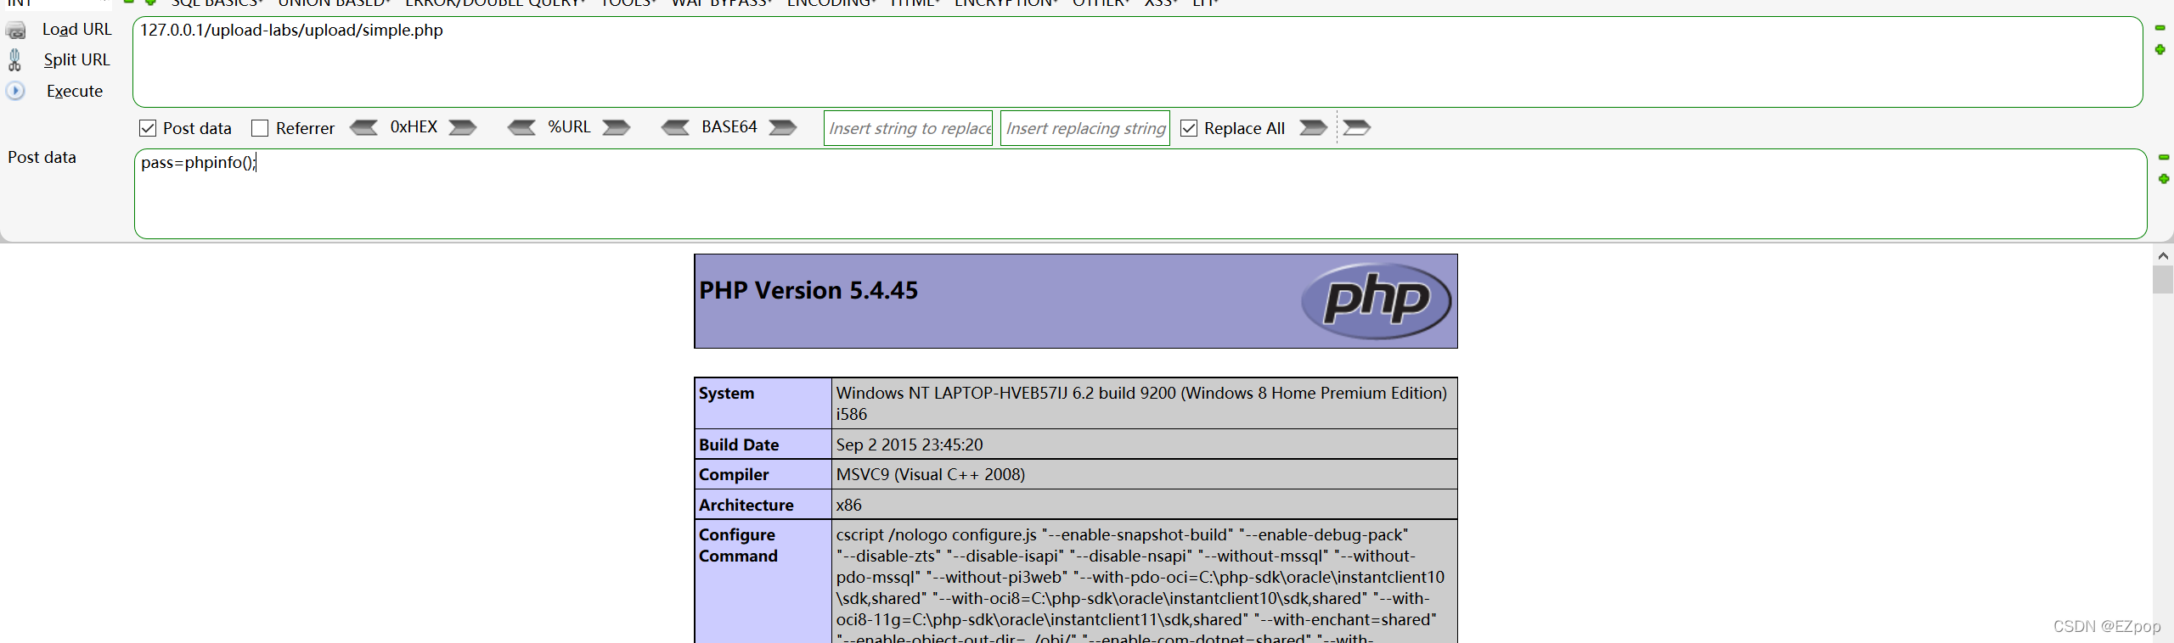Click the Windows NT LAPTOP-HVEB57IJ system value

point(1141,404)
